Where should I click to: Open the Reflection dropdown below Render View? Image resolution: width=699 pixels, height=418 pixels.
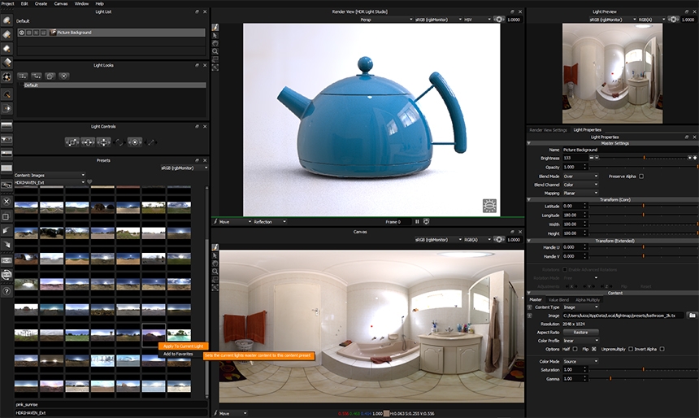point(270,222)
